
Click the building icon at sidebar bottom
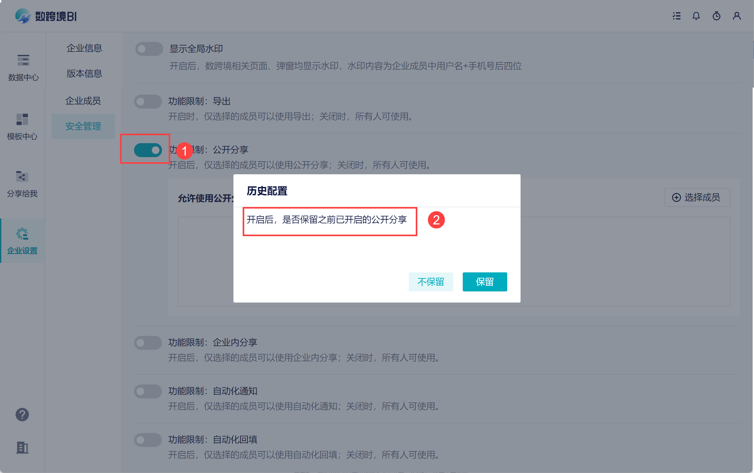(x=22, y=448)
